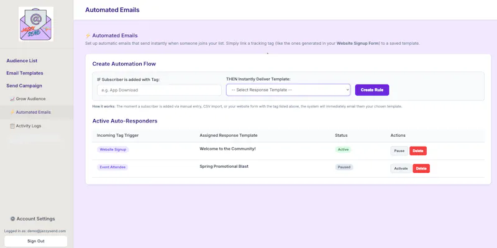Click the Incoming Tag Trigger column header
The height and width of the screenshot is (248, 497).
click(117, 135)
